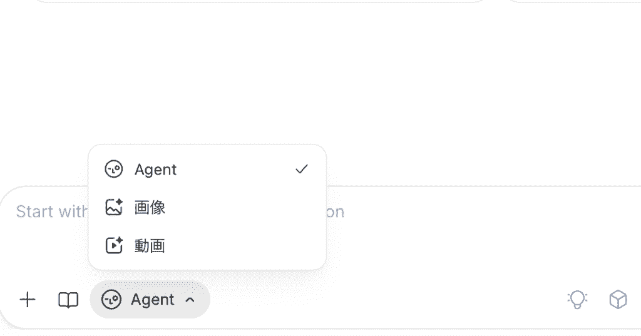Select the 動画 video mode option
This screenshot has height=336, width=641.
207,245
